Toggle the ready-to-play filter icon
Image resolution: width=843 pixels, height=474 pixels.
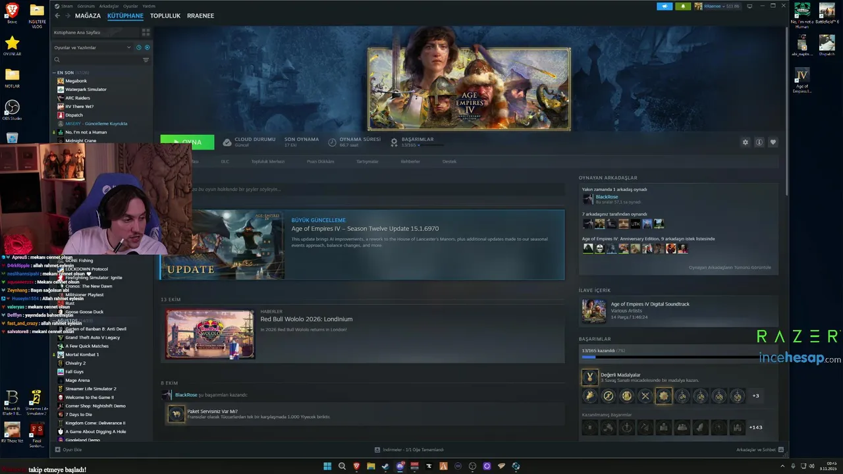(147, 47)
